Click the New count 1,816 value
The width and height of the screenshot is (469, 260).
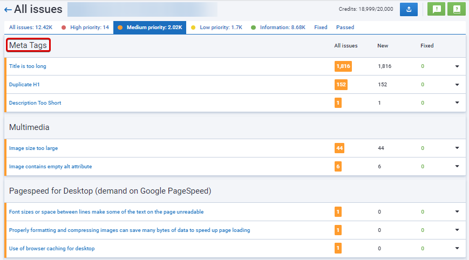click(x=384, y=66)
